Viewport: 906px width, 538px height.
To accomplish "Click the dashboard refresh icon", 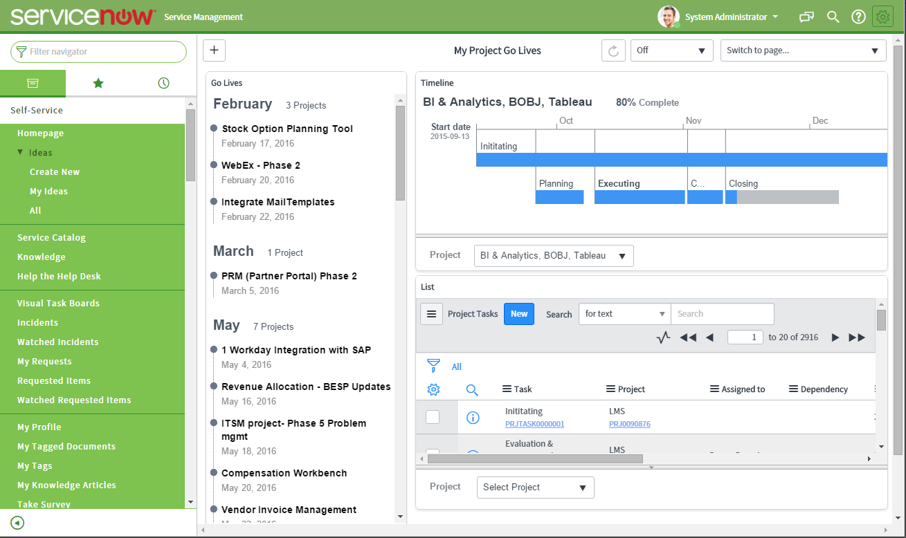I will (613, 50).
